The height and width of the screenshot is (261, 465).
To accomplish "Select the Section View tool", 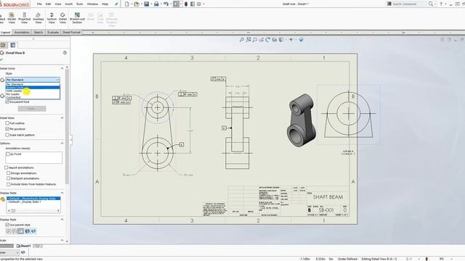I will pos(52,17).
